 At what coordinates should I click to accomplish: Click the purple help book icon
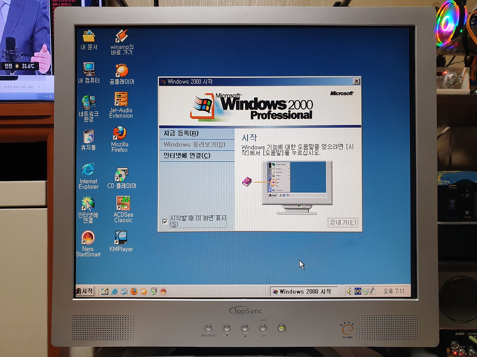click(247, 181)
